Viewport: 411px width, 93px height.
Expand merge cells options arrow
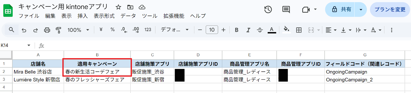click(x=319, y=30)
